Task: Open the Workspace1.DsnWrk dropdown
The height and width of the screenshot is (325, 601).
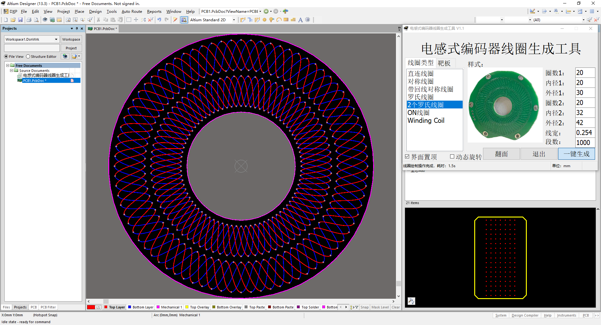Action: pyautogui.click(x=56, y=39)
